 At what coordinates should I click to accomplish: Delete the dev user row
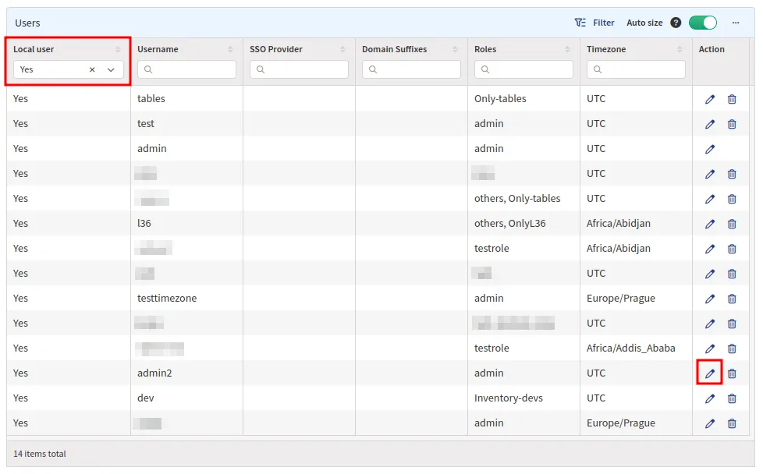click(x=732, y=398)
